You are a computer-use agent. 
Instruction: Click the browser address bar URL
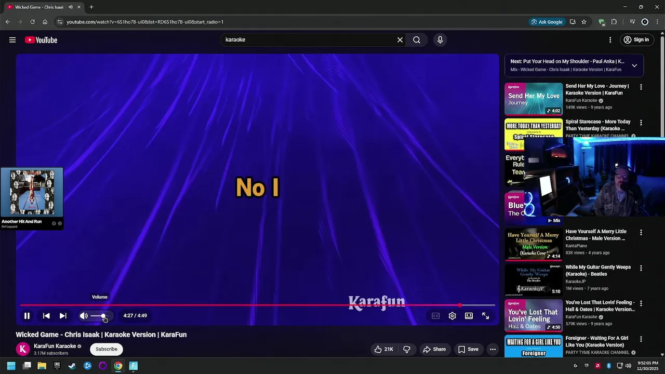(145, 22)
